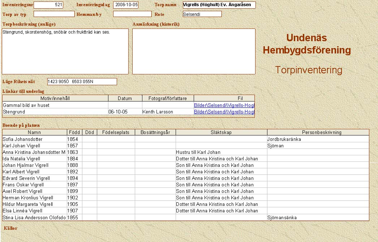The width and height of the screenshot is (378, 242).
Task: Select the Läge Rikets nät coordinates field
Action: coord(82,82)
